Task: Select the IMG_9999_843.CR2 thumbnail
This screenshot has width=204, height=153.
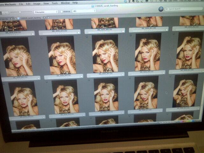Action: (x=17, y=57)
